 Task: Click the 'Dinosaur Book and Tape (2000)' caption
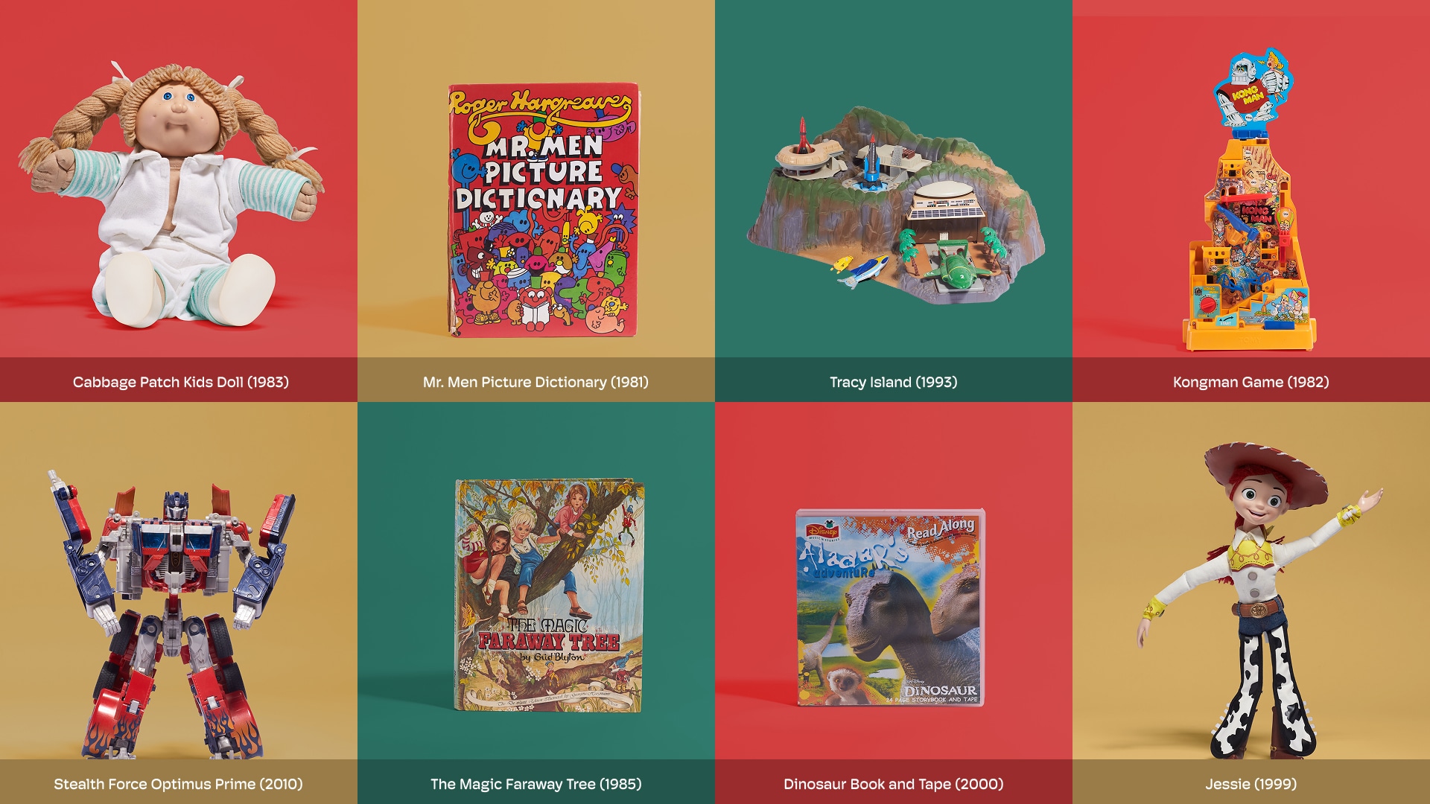click(893, 784)
